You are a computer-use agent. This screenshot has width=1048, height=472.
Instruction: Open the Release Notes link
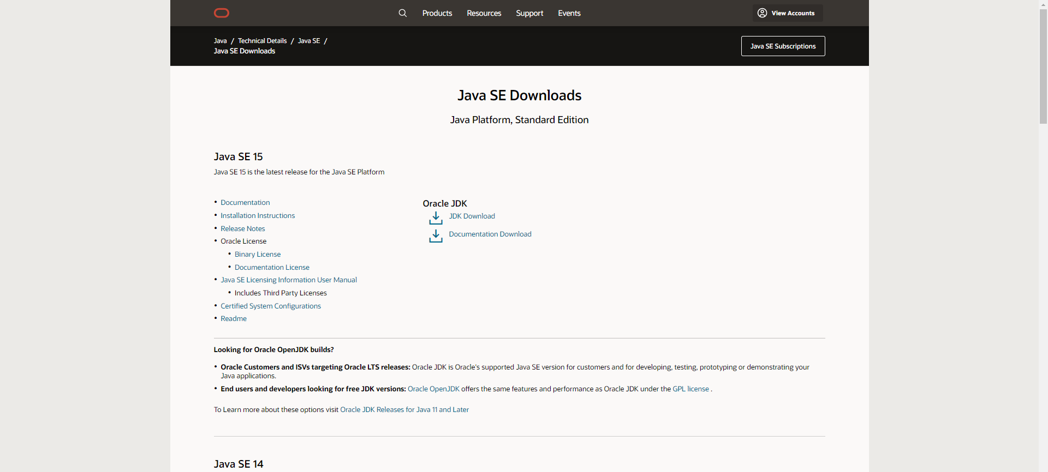click(x=243, y=229)
